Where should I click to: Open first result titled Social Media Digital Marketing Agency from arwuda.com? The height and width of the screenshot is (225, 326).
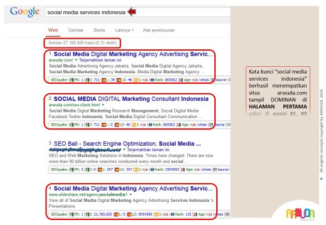tap(134, 54)
